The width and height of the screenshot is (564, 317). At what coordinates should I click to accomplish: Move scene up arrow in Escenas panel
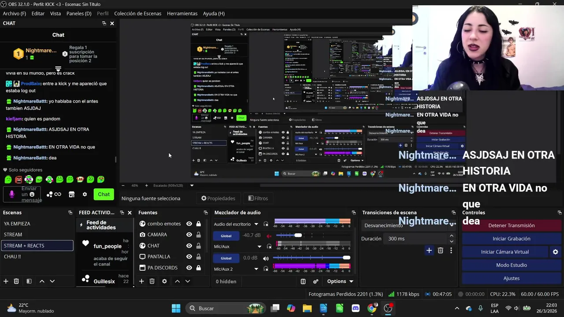point(42,281)
